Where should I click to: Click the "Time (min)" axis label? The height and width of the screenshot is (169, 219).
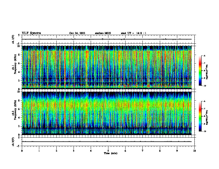coord(111,153)
